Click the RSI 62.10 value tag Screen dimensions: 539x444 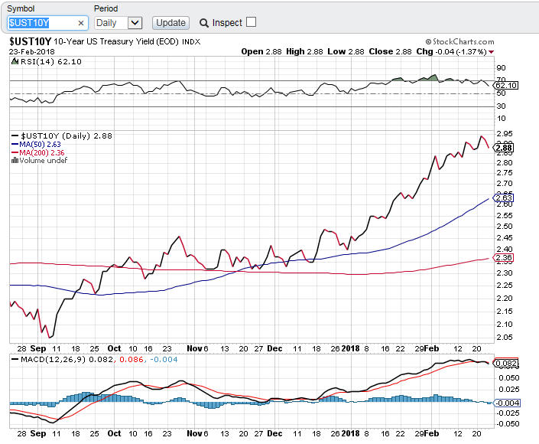pos(507,85)
